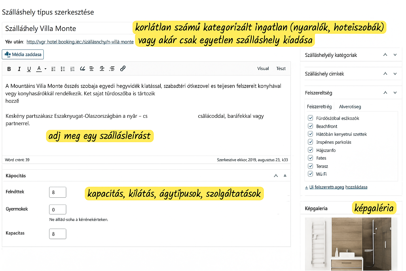Click the Képgaleria panel heading
This screenshot has height=271, width=406.
[316, 209]
